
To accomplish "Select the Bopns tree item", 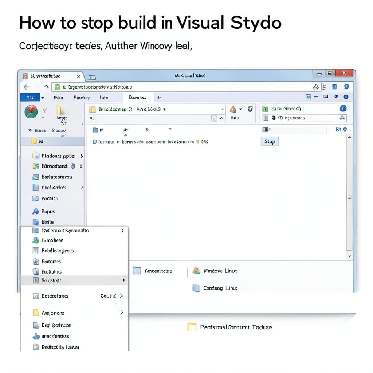I will click(x=48, y=211).
